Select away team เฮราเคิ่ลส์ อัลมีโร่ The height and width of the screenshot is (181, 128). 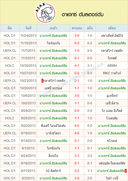[112, 36]
